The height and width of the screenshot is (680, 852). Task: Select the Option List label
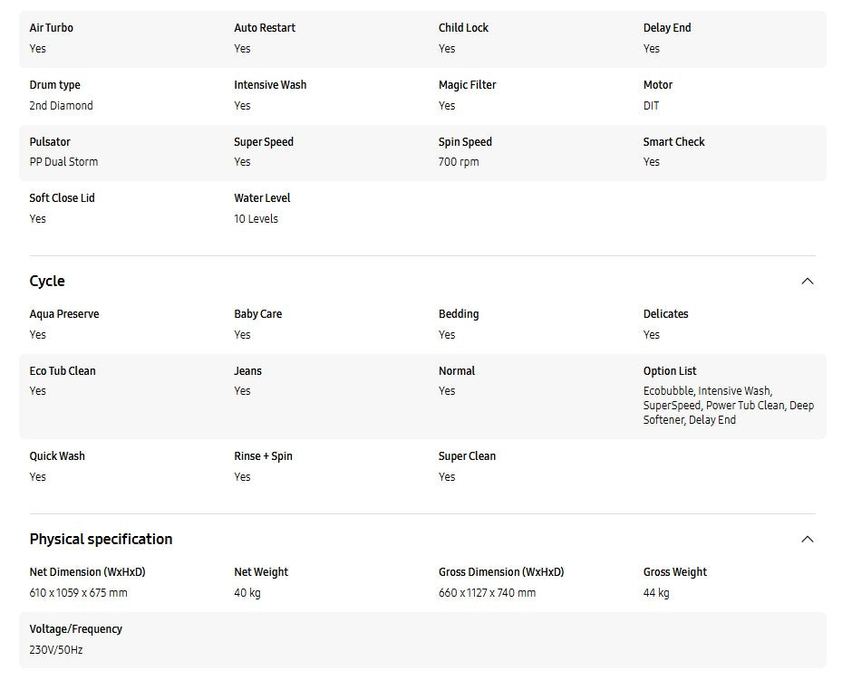pyautogui.click(x=670, y=371)
